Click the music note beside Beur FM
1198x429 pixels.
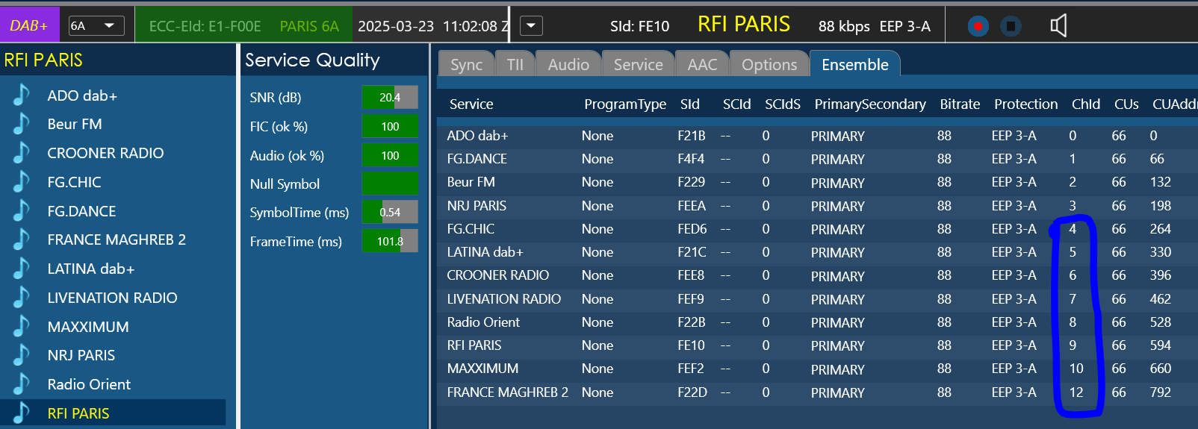point(22,124)
